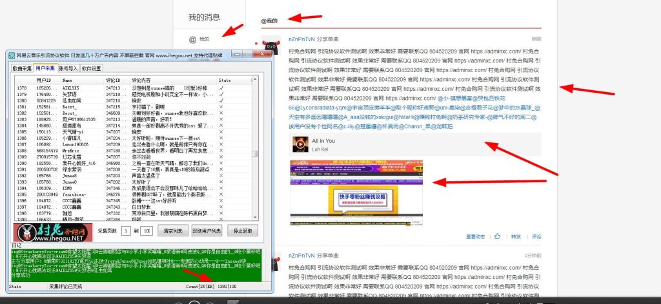Click the @ 我的 sidebar item
The height and width of the screenshot is (304, 661).
tap(200, 40)
